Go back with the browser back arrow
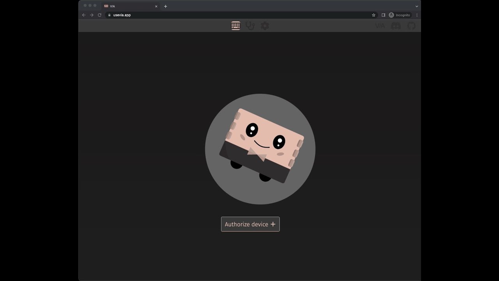This screenshot has height=281, width=499. (84, 15)
